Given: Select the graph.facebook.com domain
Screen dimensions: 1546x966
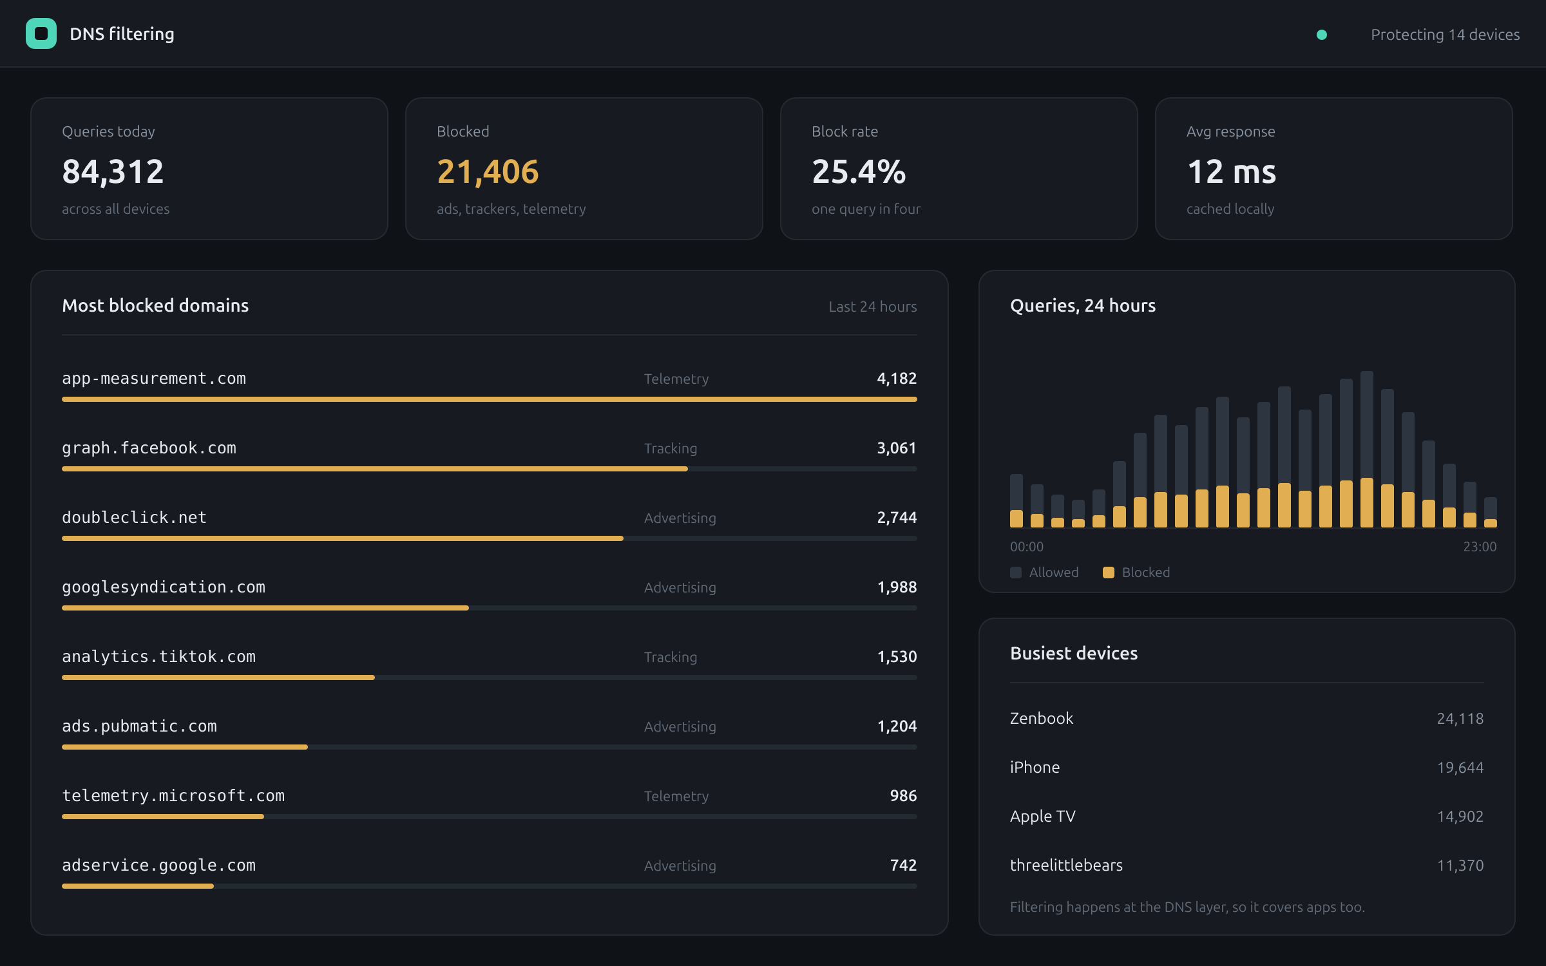Looking at the screenshot, I should [x=149, y=448].
